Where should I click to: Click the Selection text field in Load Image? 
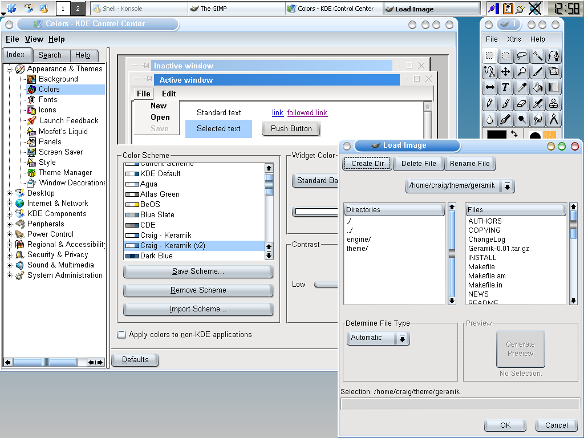tap(460, 404)
